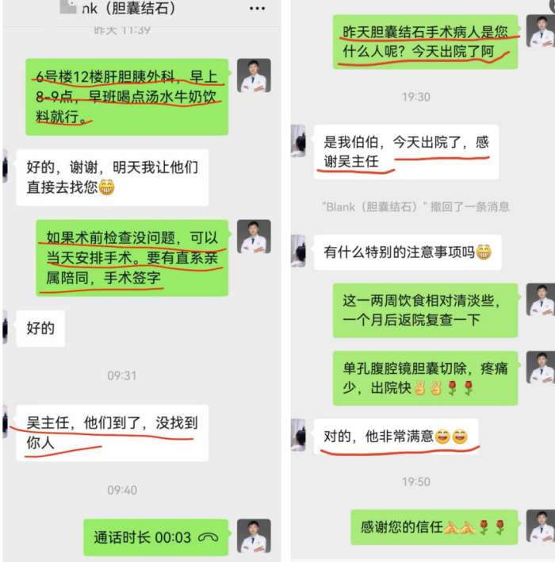The image size is (555, 562).
Task: Select the 吴主任,他们到了 message bubble
Action: coord(112,433)
